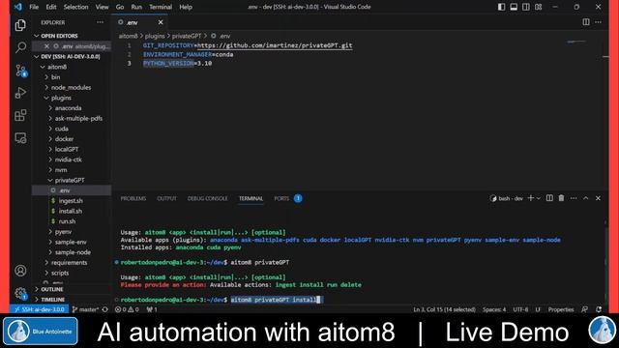Split the editor right
619x348 pixels.
[586, 22]
